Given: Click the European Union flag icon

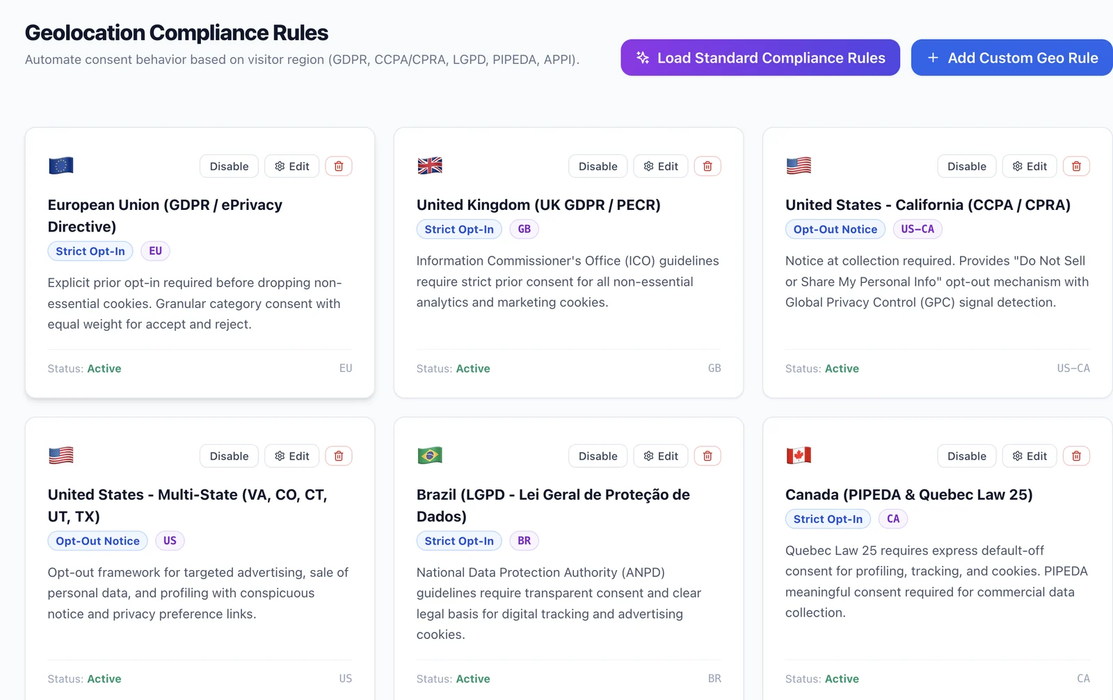Looking at the screenshot, I should point(61,165).
